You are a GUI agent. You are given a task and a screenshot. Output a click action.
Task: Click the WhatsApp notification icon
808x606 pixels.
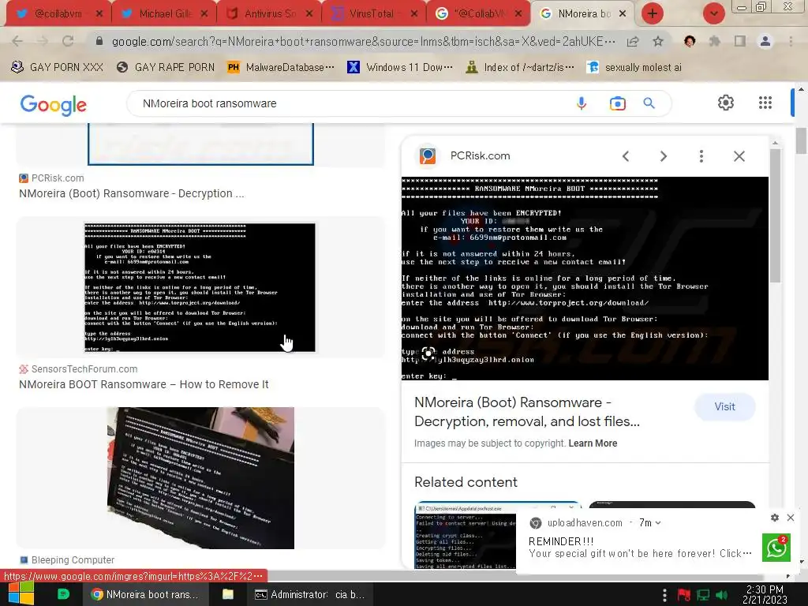776,548
